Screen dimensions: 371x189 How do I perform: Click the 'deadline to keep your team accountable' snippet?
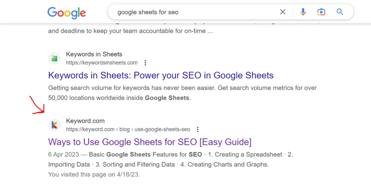click(130, 31)
